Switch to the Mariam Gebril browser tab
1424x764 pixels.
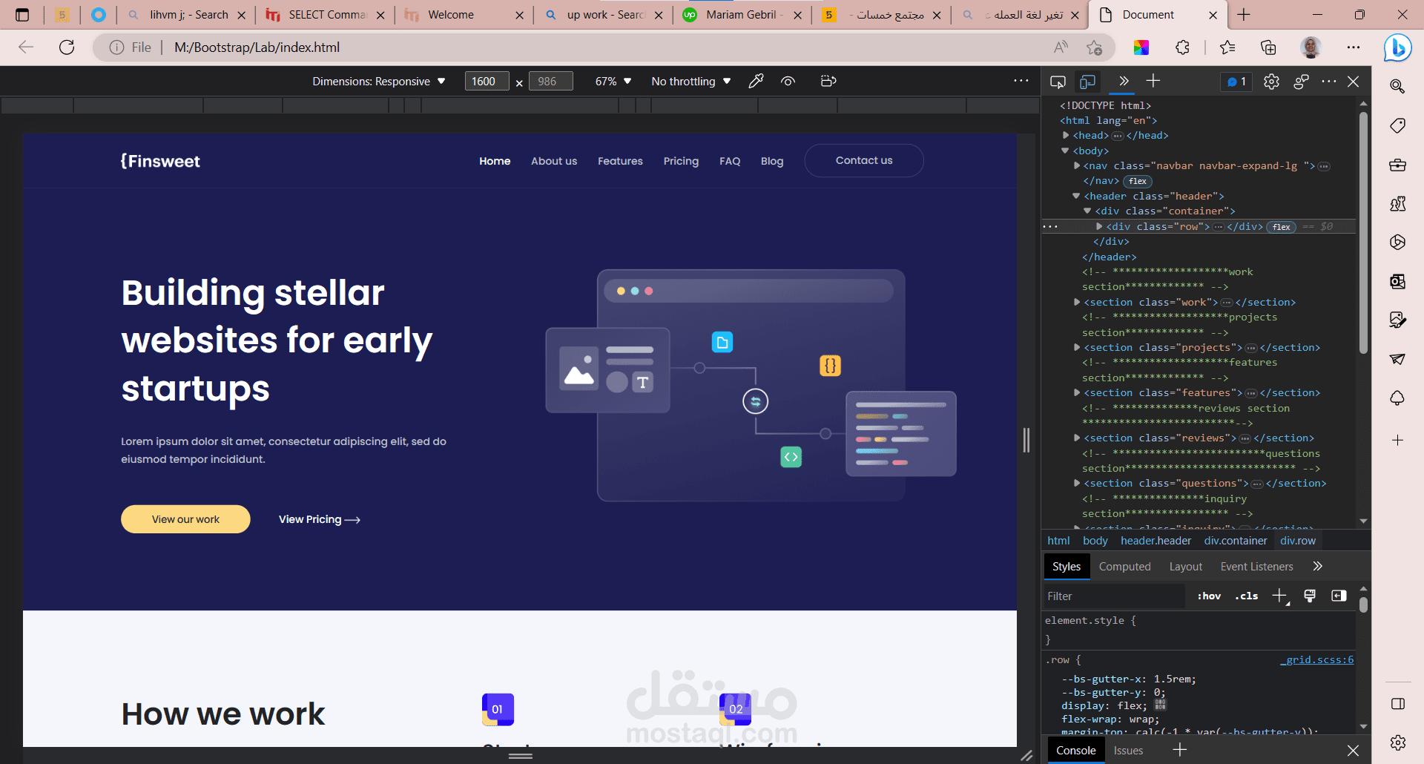coord(742,15)
